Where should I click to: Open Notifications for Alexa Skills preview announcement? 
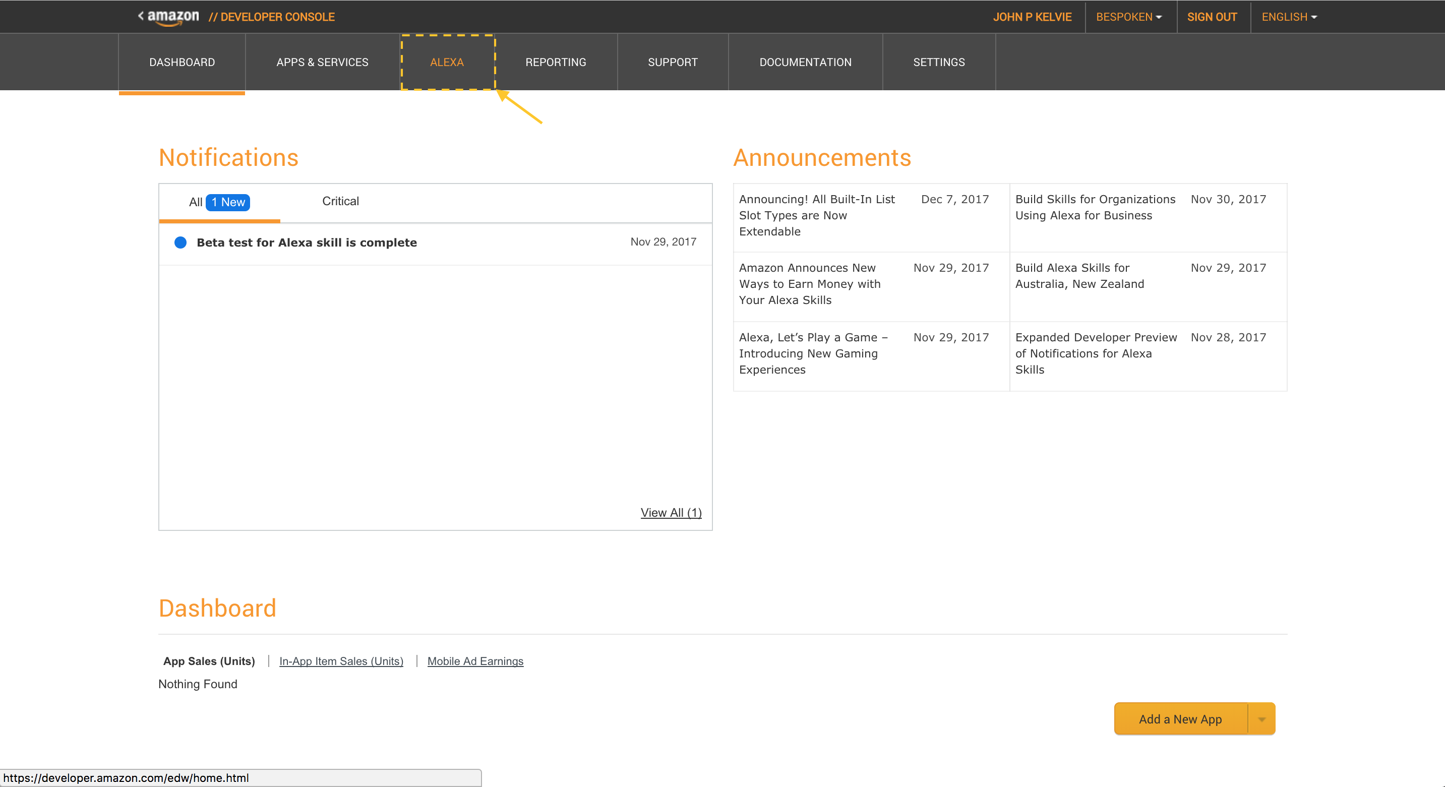pyautogui.click(x=1096, y=353)
